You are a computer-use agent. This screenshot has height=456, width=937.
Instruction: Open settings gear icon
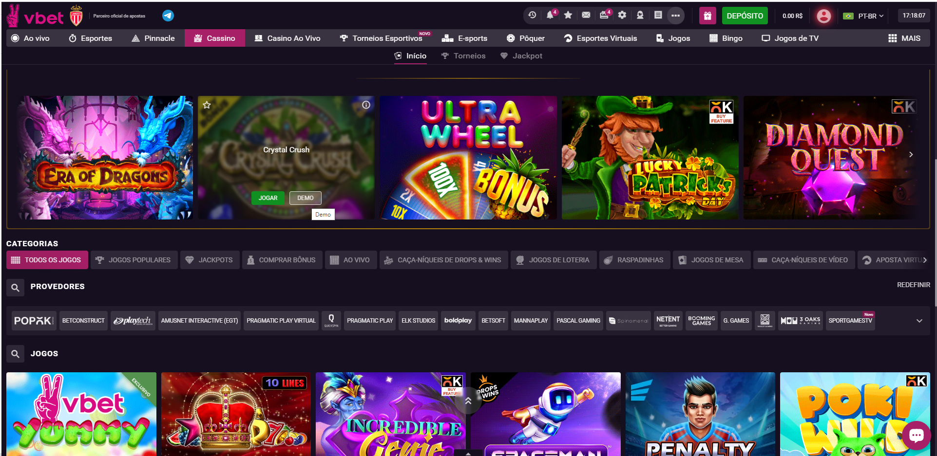[x=622, y=15]
